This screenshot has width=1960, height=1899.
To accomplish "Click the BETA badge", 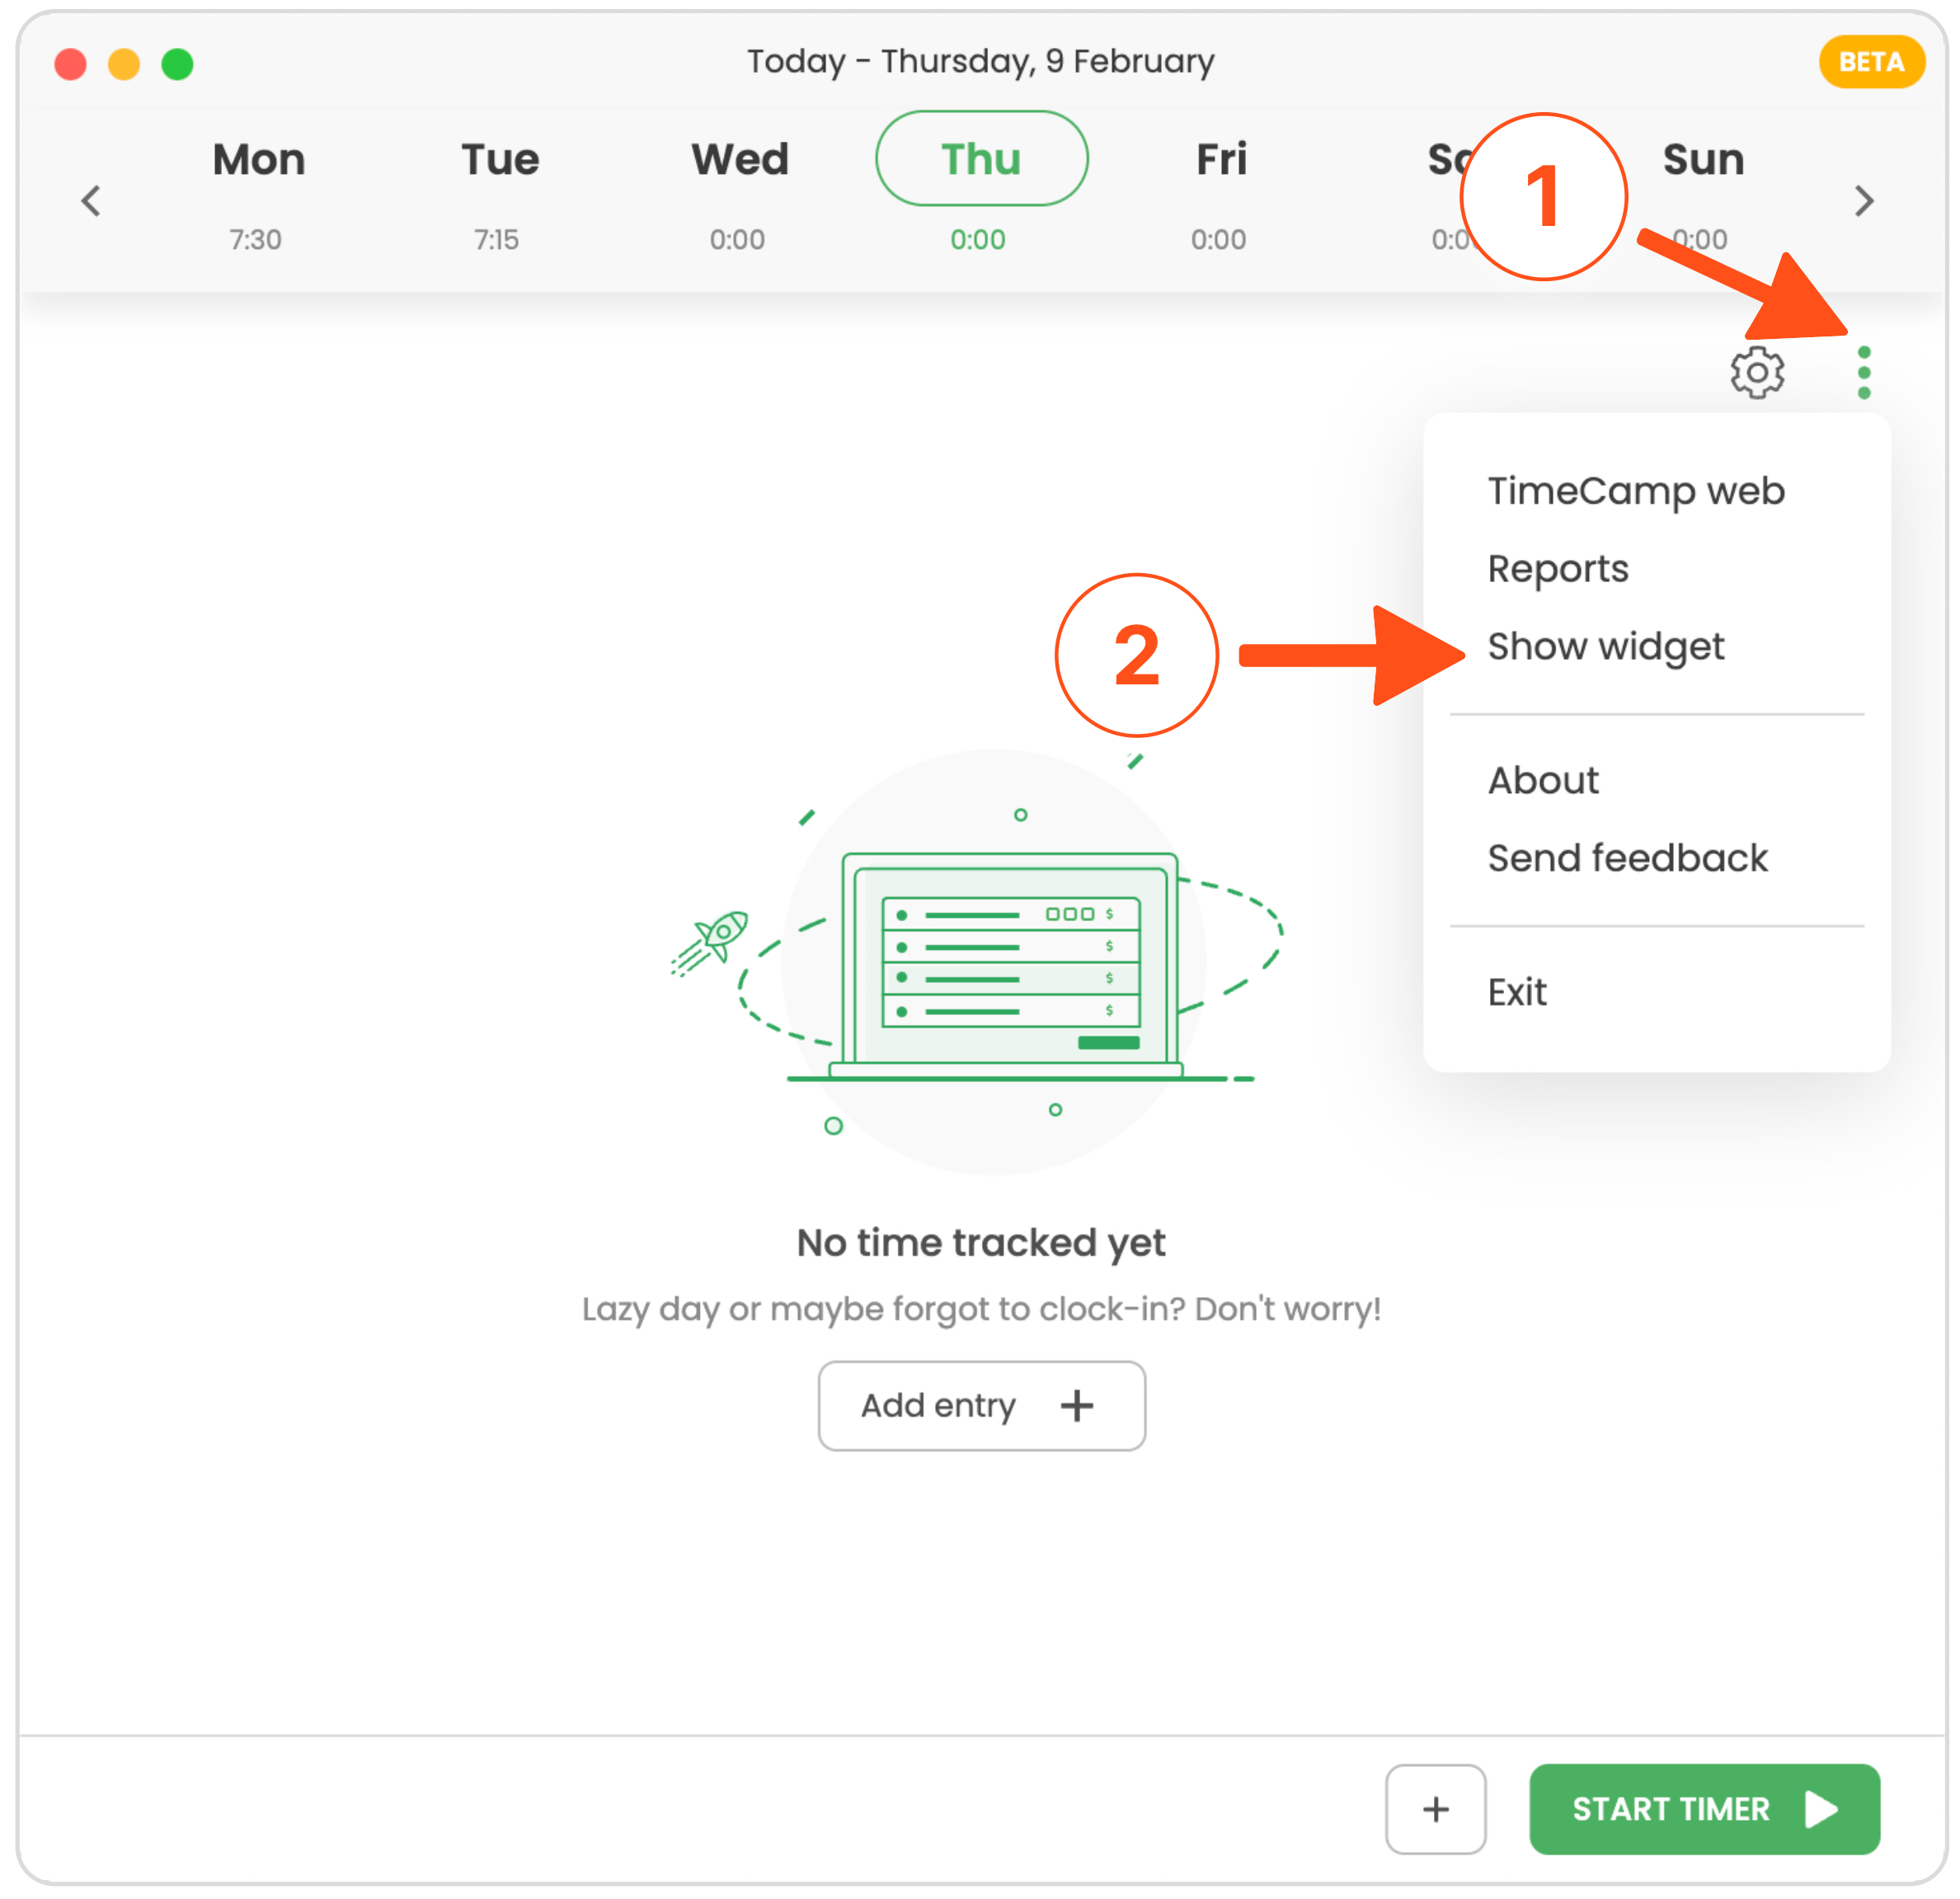I will click(x=1870, y=62).
